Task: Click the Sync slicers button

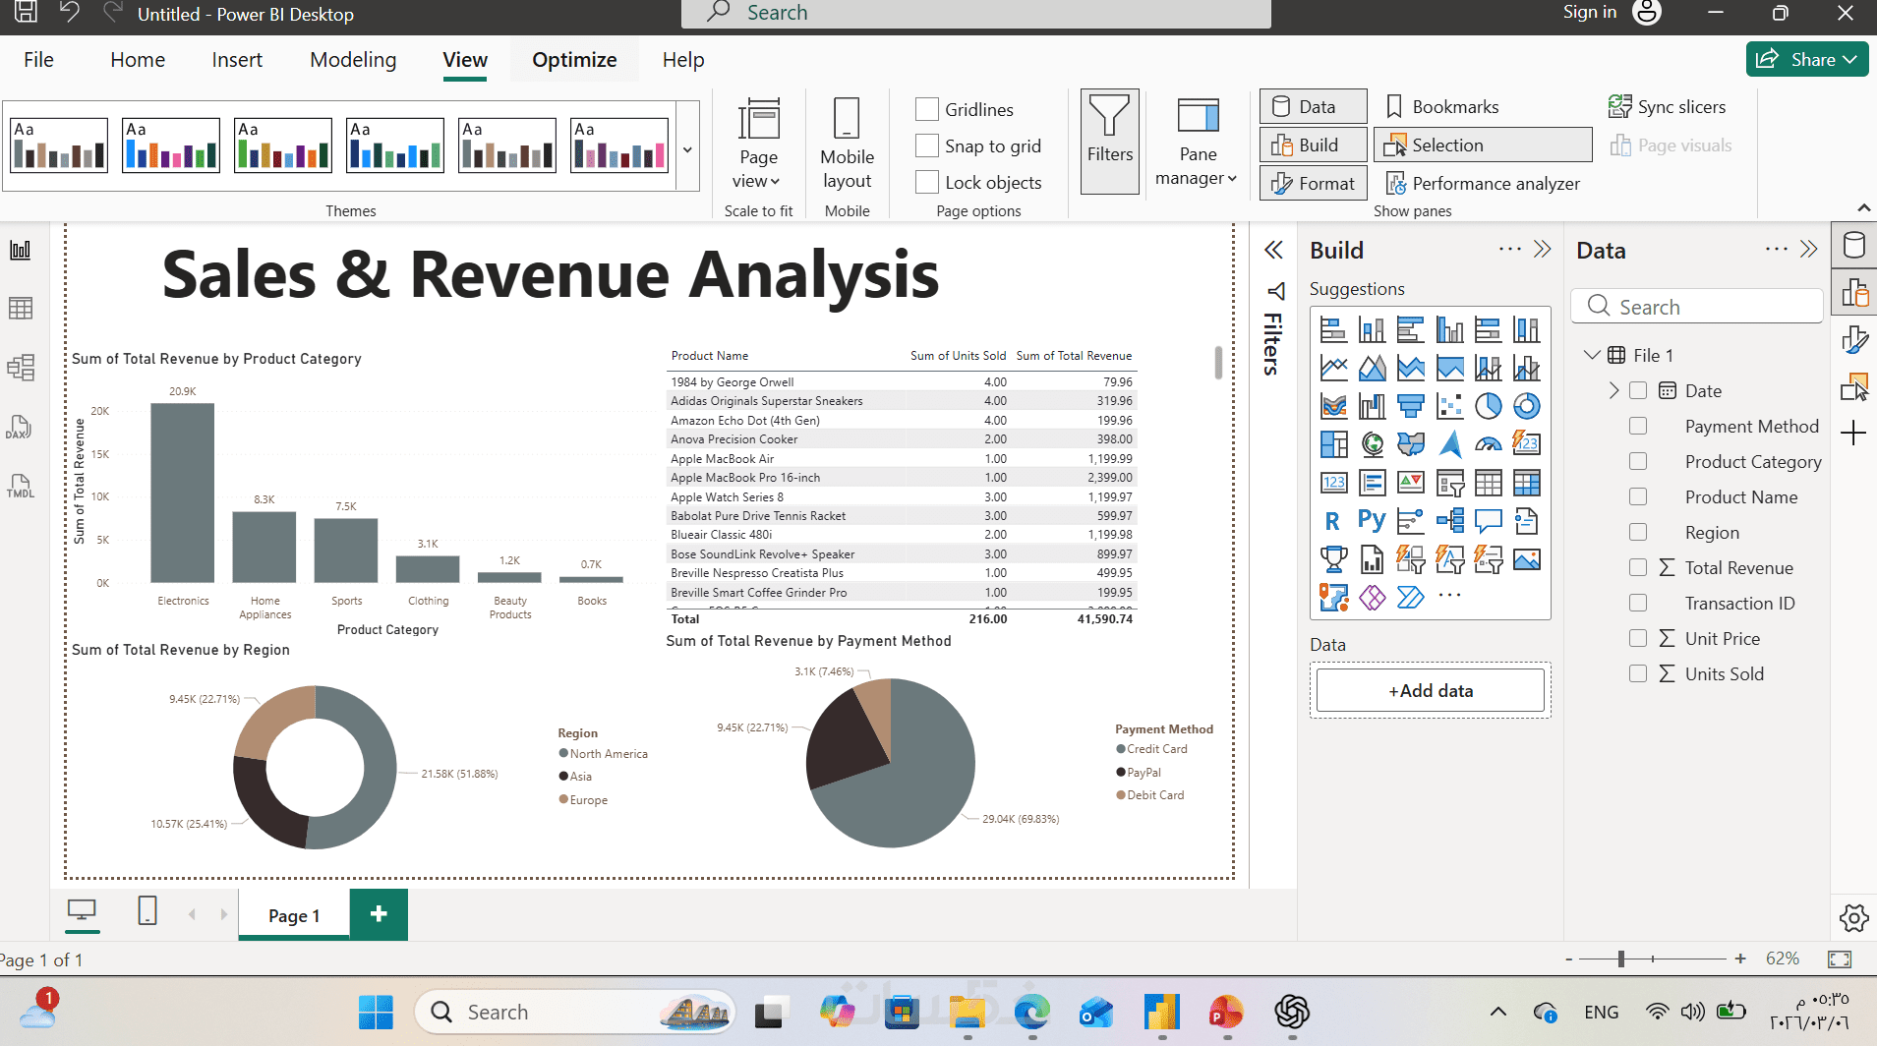Action: pos(1667,107)
